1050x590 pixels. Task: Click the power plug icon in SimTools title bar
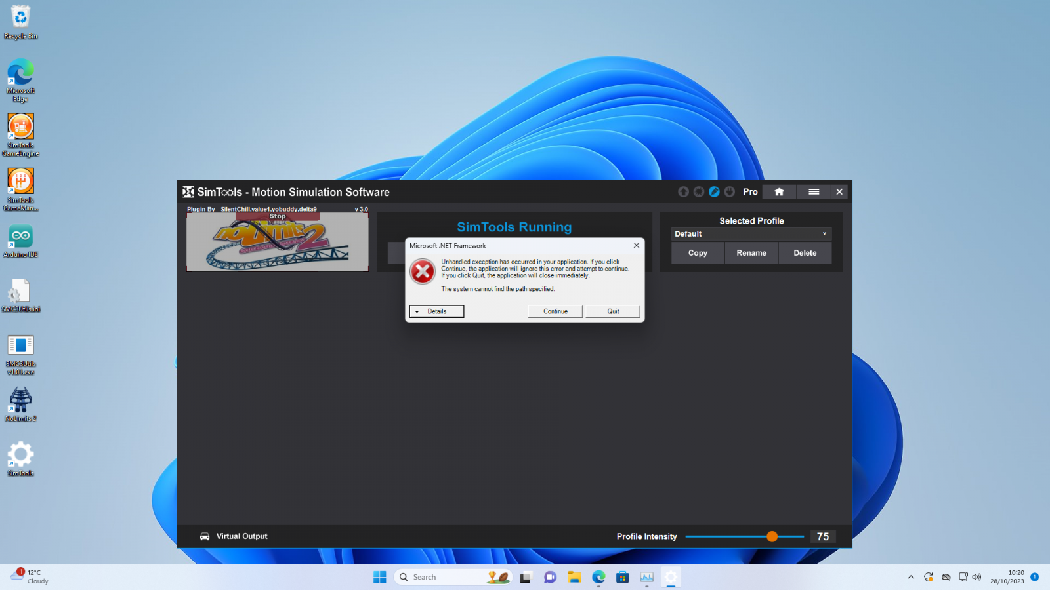pyautogui.click(x=729, y=191)
